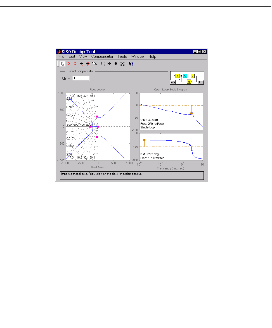
Task: Choose the add complex pole pair tool
Action: click(x=82, y=64)
